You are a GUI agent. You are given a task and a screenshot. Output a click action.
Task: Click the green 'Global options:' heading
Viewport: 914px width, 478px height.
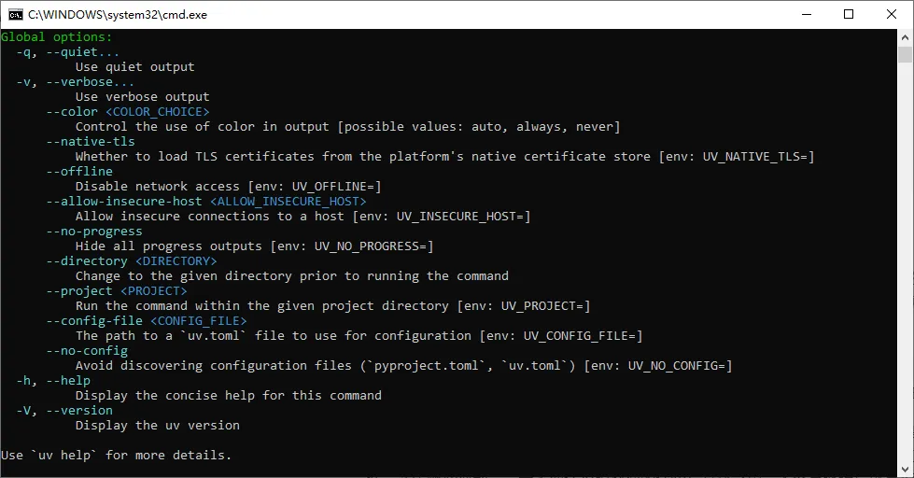click(x=56, y=37)
